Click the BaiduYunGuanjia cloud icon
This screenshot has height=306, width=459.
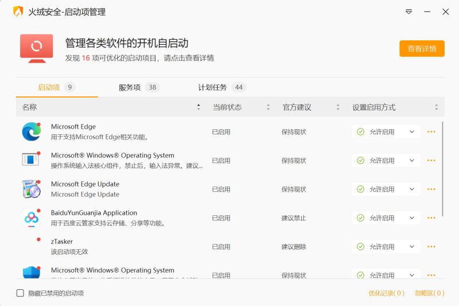tap(32, 218)
